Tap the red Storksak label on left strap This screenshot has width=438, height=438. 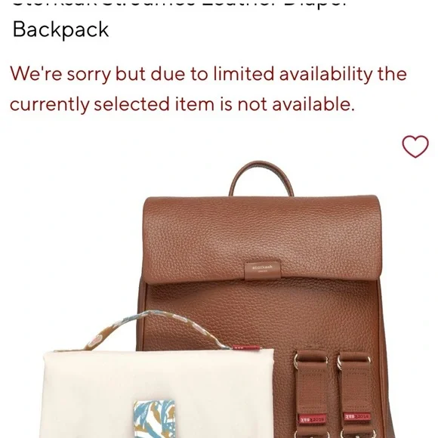pos(312,419)
